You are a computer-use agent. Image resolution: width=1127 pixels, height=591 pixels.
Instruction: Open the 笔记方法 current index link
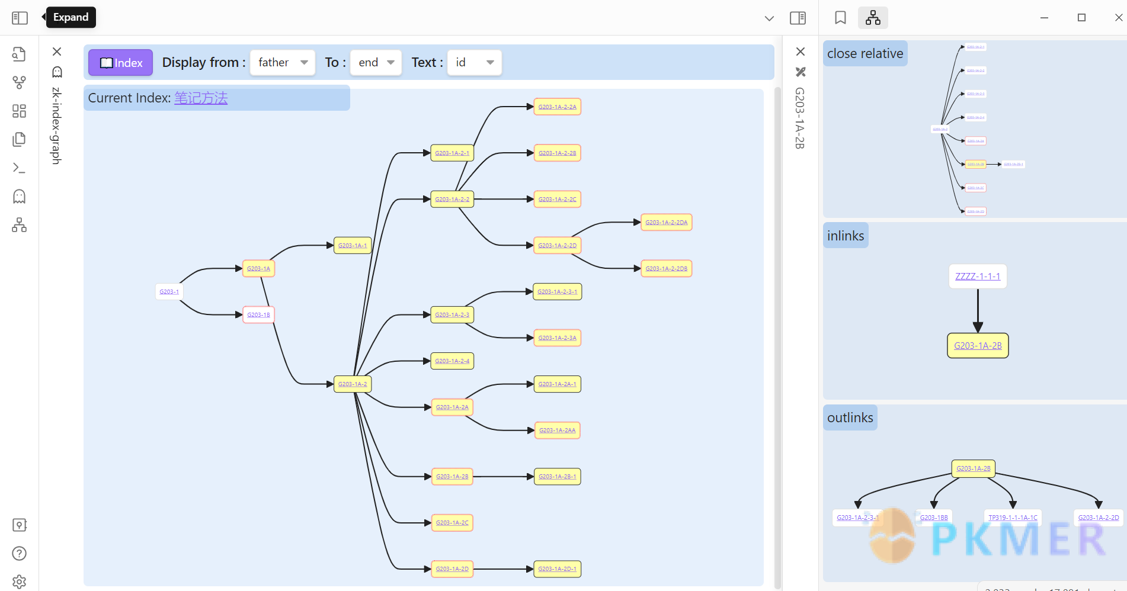[201, 98]
